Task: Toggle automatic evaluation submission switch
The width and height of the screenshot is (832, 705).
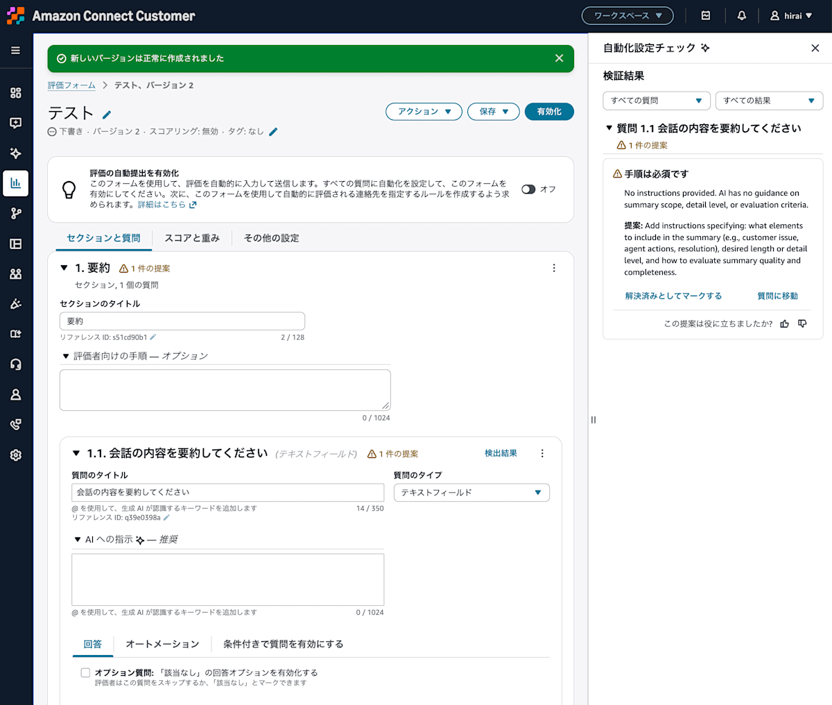Action: click(528, 189)
